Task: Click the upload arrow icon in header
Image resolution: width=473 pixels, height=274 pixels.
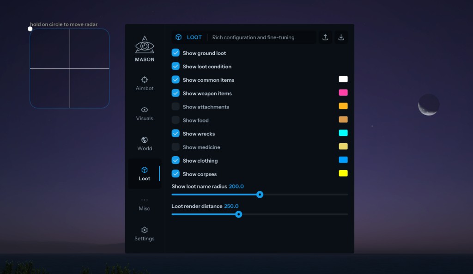Action: [x=325, y=37]
